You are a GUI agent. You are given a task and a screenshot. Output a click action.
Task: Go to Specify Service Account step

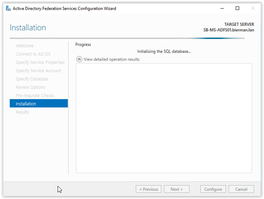pyautogui.click(x=39, y=71)
